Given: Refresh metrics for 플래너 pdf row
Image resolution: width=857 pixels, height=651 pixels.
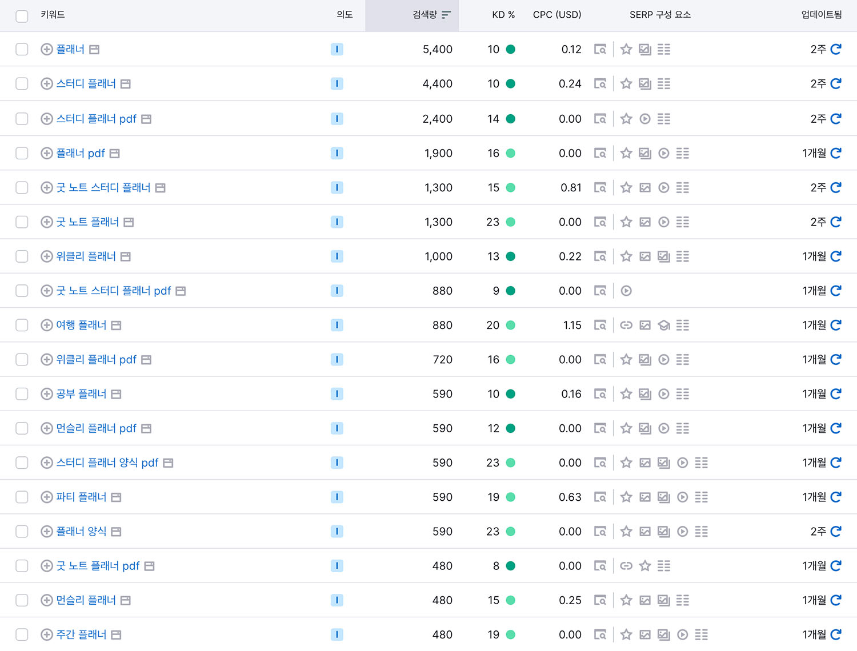Looking at the screenshot, I should [x=836, y=153].
